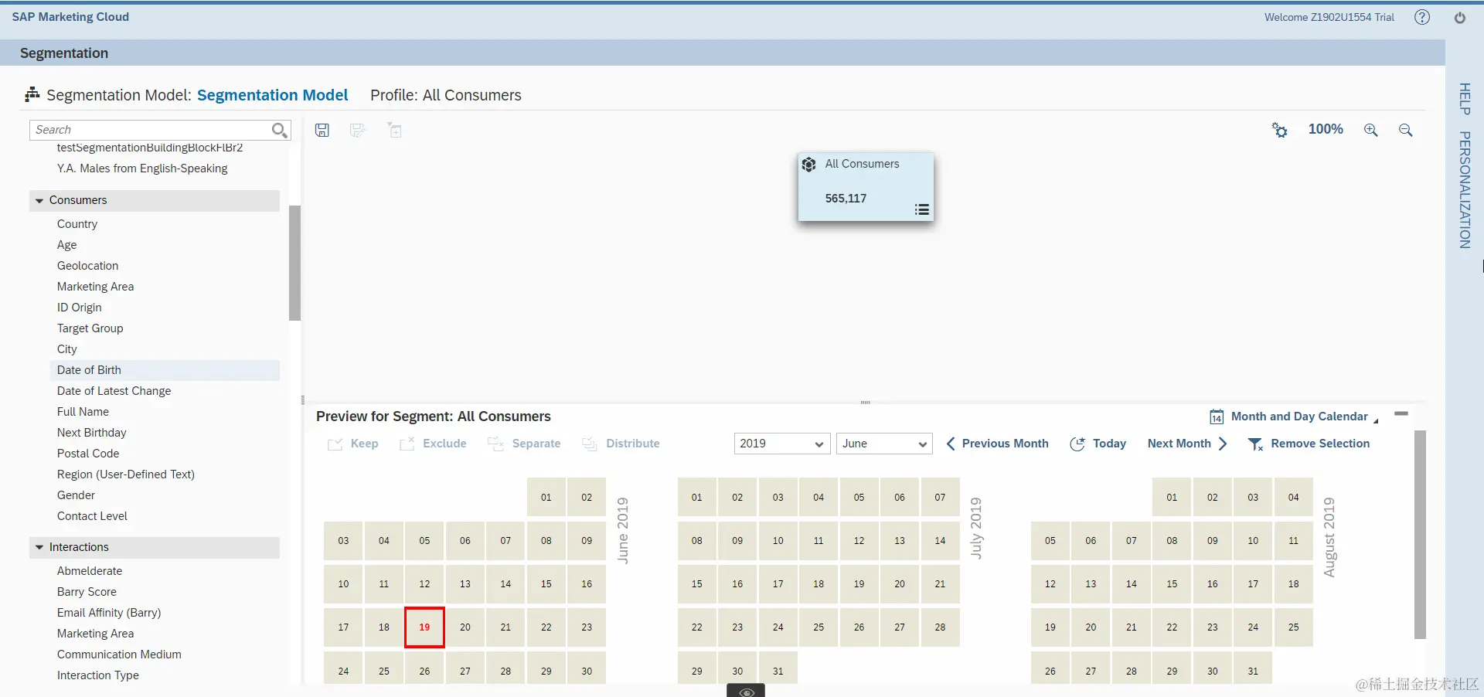The width and height of the screenshot is (1484, 697).
Task: Click the Separate button
Action: tap(524, 444)
